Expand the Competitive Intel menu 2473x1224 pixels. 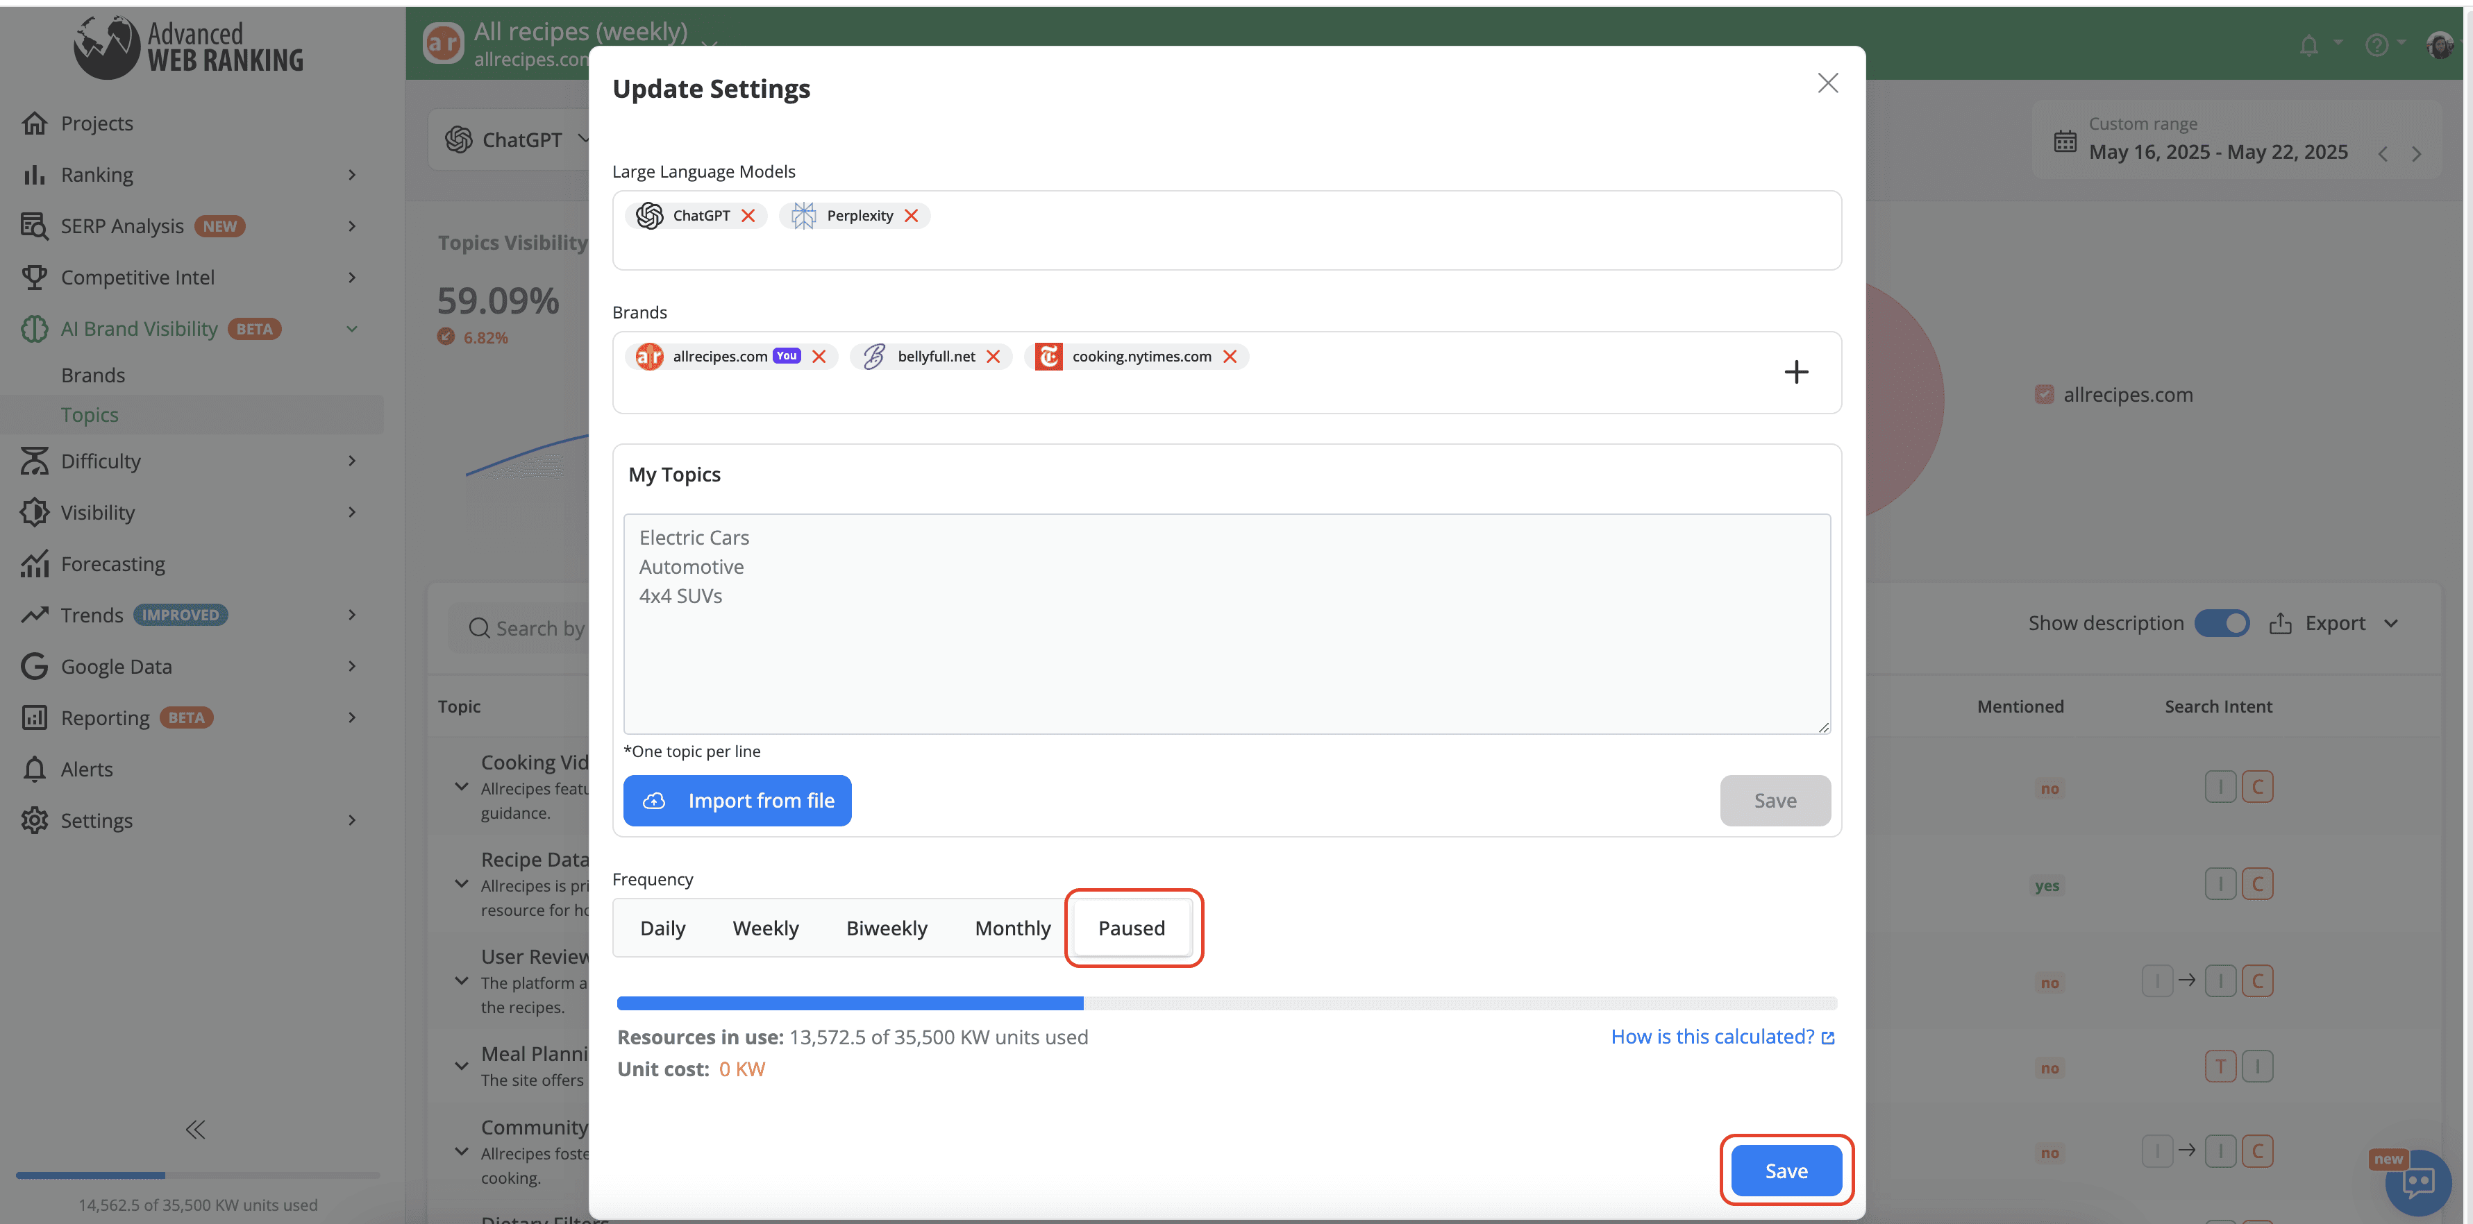(x=351, y=278)
